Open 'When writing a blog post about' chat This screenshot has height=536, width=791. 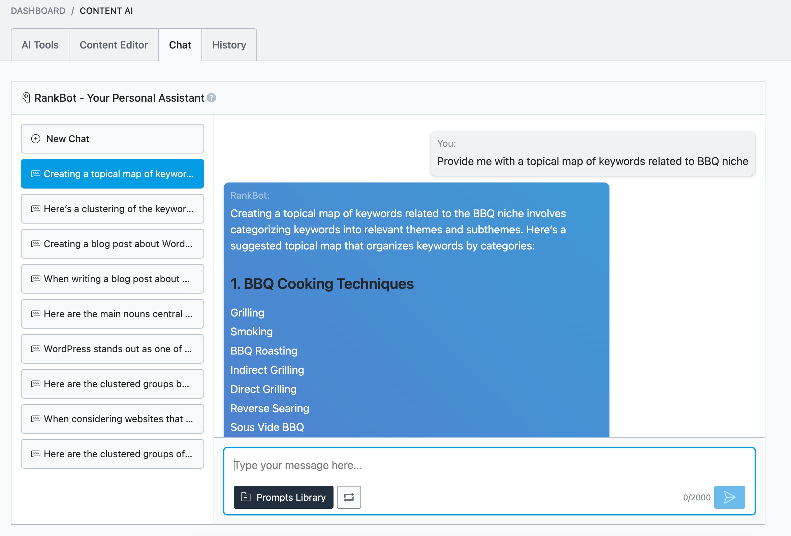[x=112, y=279]
